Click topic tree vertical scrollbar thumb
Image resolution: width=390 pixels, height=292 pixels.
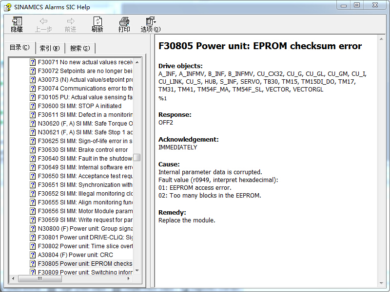(137, 157)
